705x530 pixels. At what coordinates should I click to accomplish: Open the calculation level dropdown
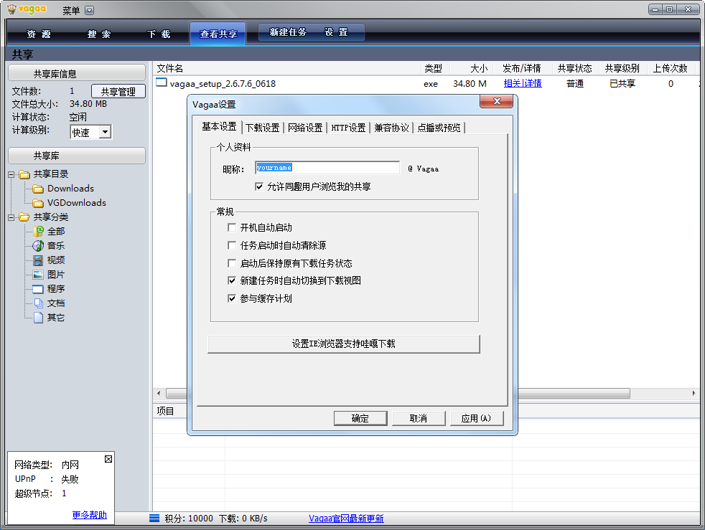[105, 132]
